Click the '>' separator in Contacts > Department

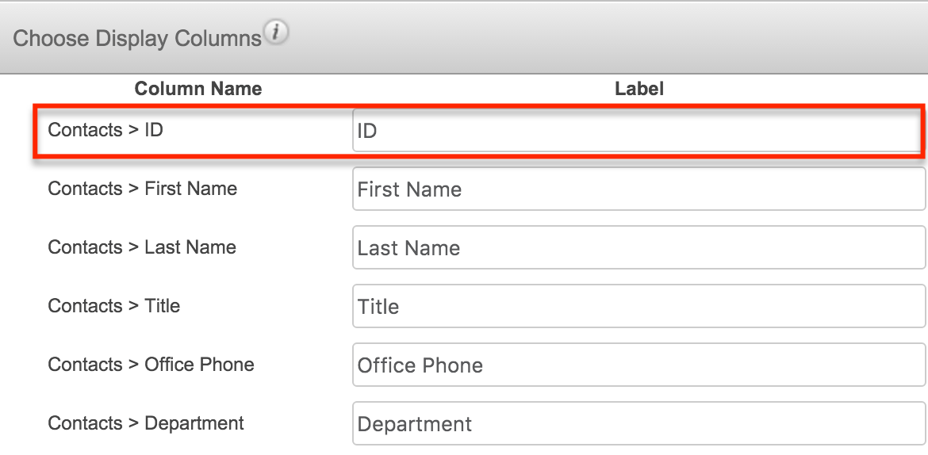[x=133, y=423]
